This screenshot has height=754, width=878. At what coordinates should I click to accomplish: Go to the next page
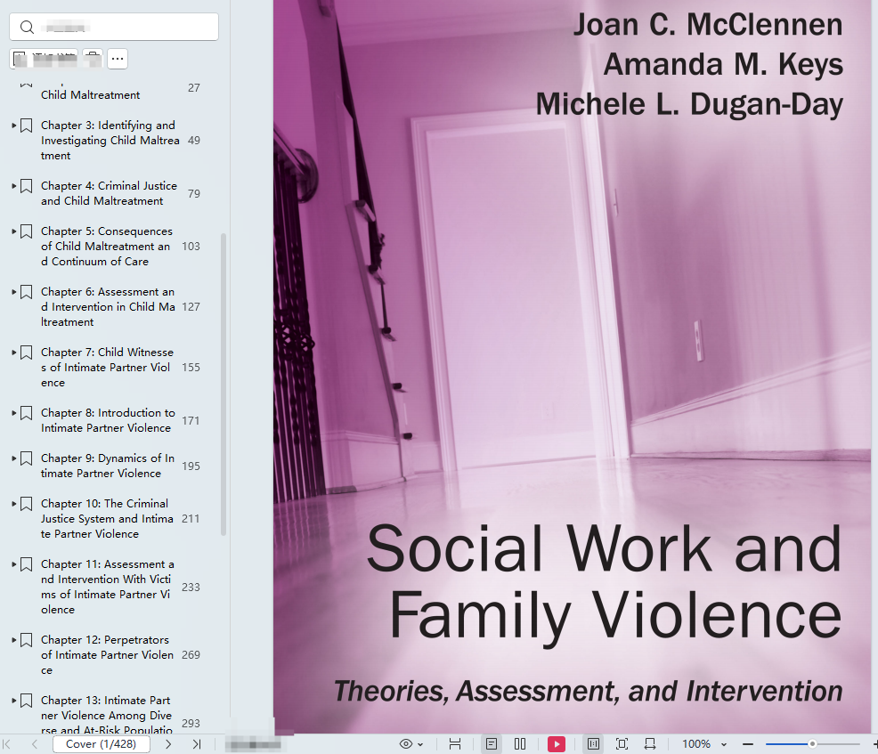(x=168, y=744)
